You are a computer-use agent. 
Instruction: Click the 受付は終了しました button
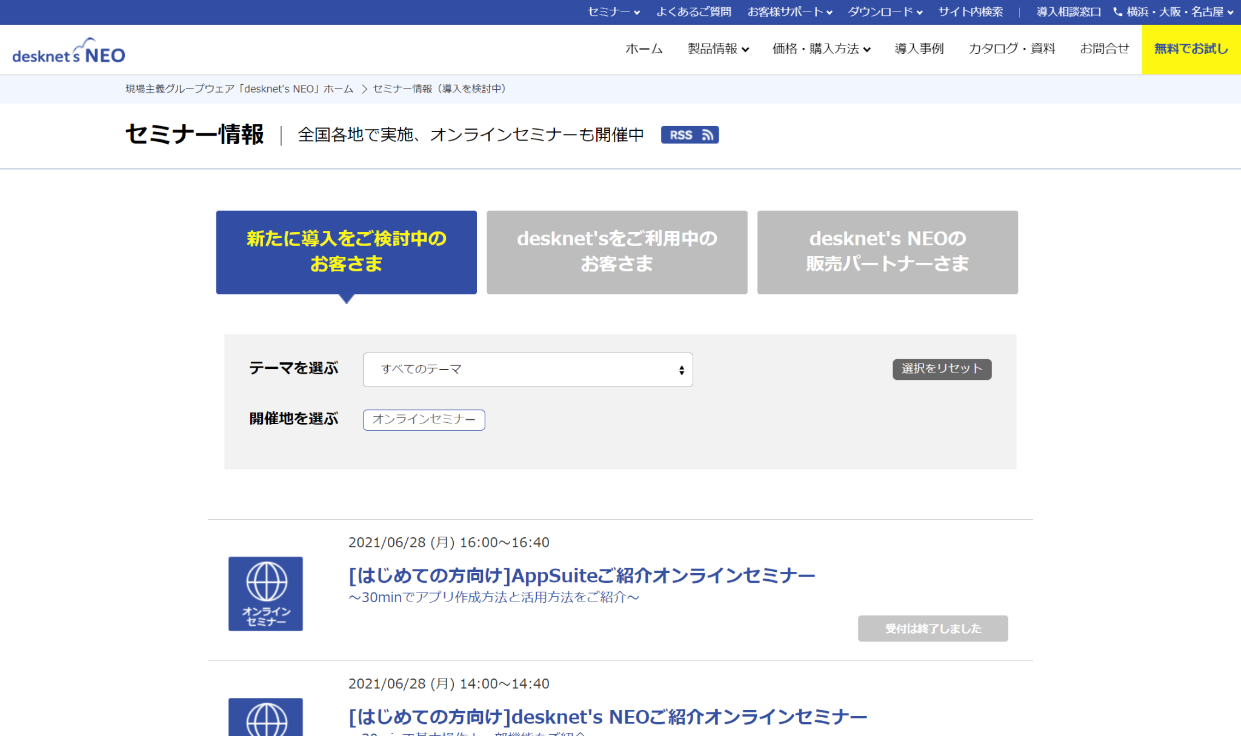pos(933,628)
